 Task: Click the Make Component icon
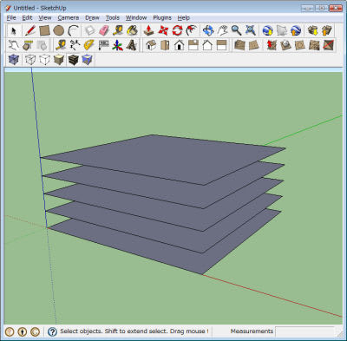point(90,30)
